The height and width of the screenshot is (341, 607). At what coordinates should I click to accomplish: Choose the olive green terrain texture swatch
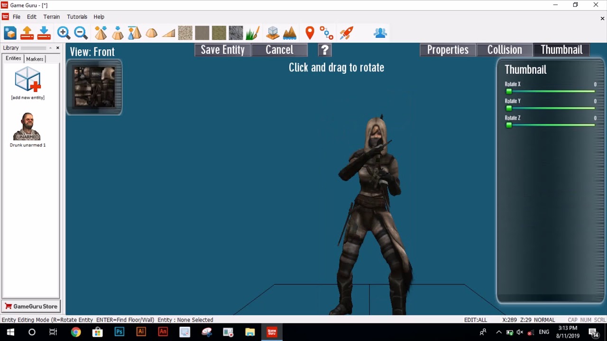[x=219, y=33]
